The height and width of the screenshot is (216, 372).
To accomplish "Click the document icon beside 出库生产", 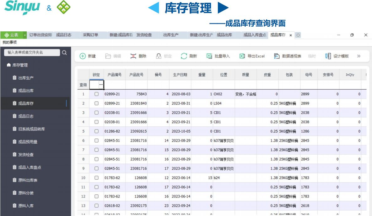I will tap(14, 78).
